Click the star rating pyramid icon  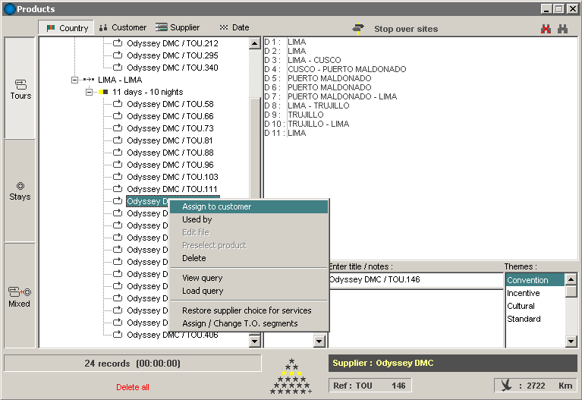[291, 376]
